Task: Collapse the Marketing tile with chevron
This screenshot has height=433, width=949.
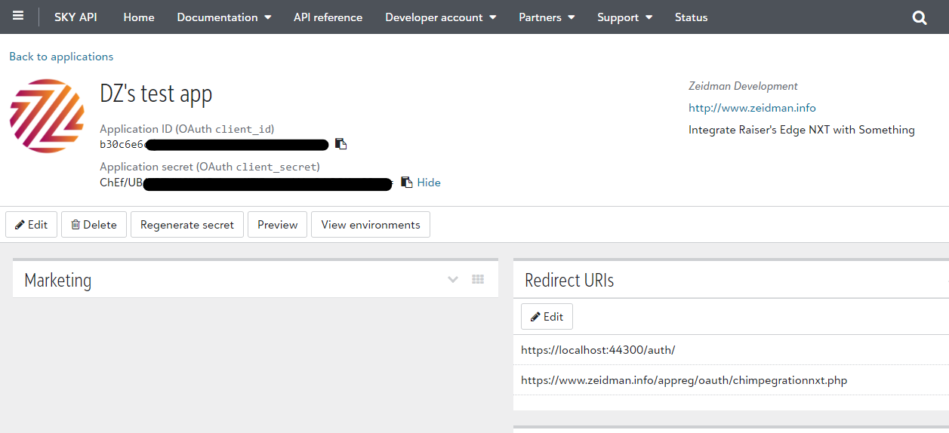Action: pyautogui.click(x=453, y=279)
